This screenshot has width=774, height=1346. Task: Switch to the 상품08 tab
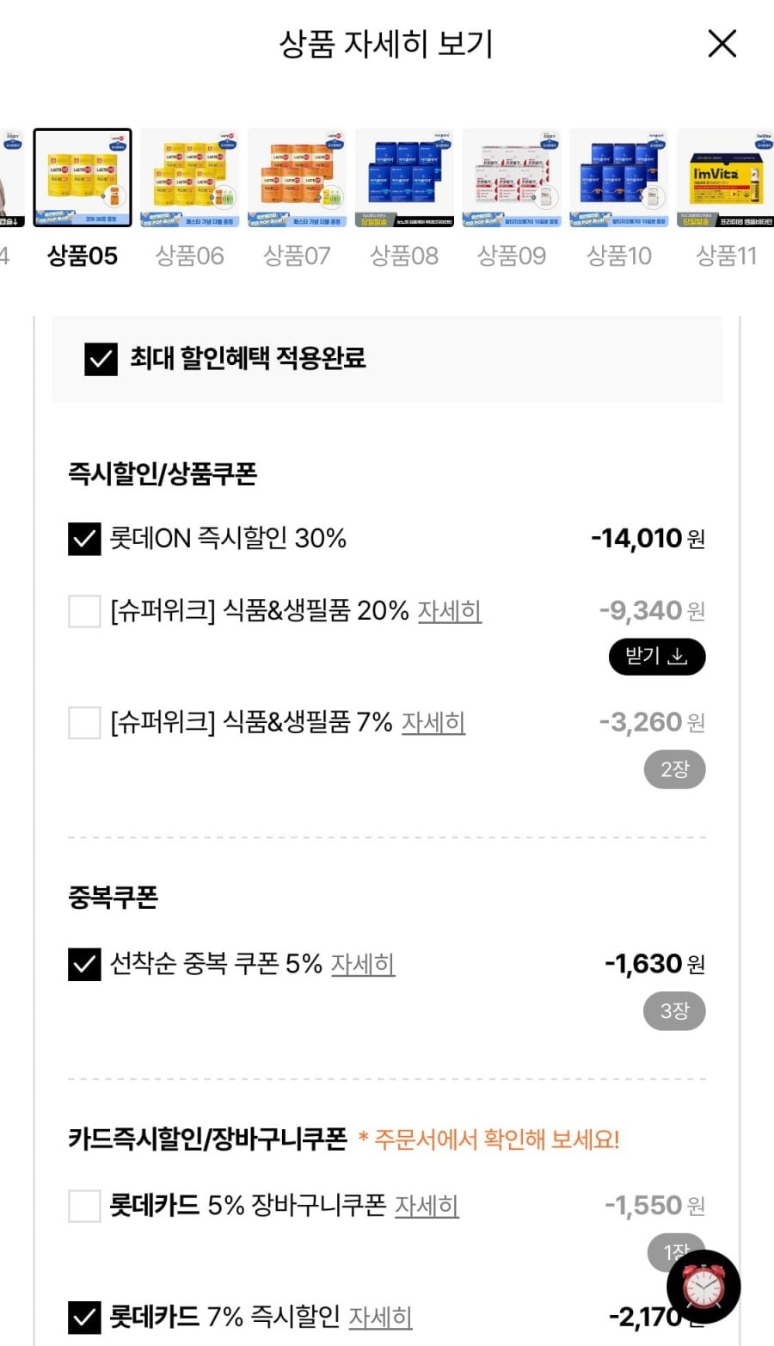404,256
